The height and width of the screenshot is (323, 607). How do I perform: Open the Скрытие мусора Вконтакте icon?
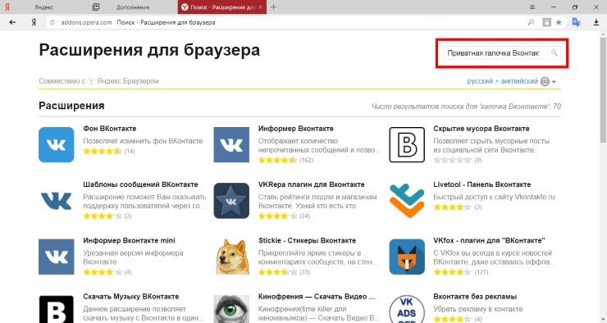(x=407, y=144)
